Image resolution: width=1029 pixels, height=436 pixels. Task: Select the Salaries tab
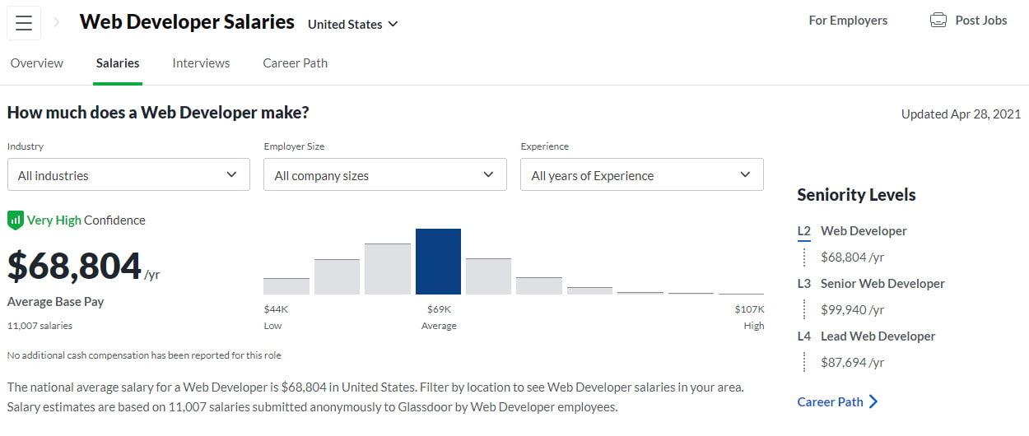pyautogui.click(x=118, y=63)
